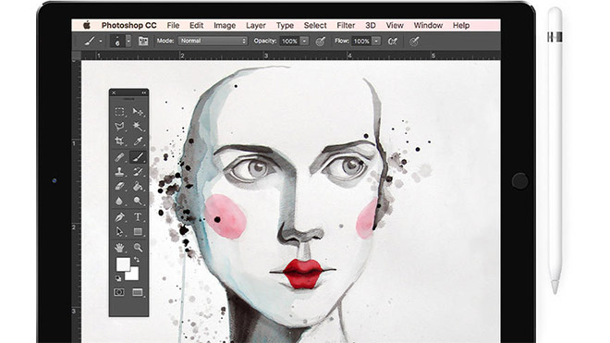Select the Move tool
This screenshot has width=610, height=343.
click(138, 112)
